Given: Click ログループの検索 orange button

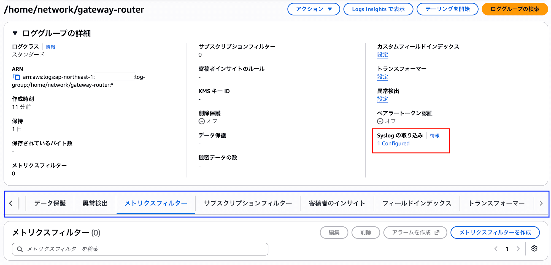Looking at the screenshot, I should 515,9.
